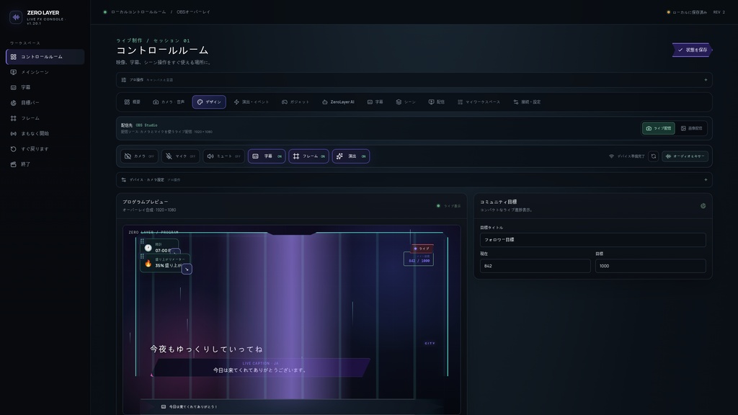Click the ローカルコントロールルーム breadcrumb
Screen dimensions: 738x415
tap(138, 12)
